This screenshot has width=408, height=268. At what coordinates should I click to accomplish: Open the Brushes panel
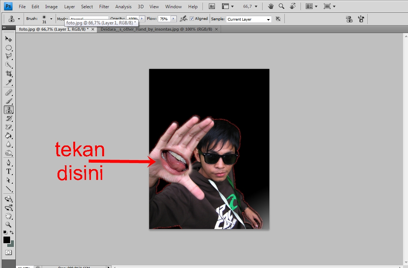(x=361, y=19)
